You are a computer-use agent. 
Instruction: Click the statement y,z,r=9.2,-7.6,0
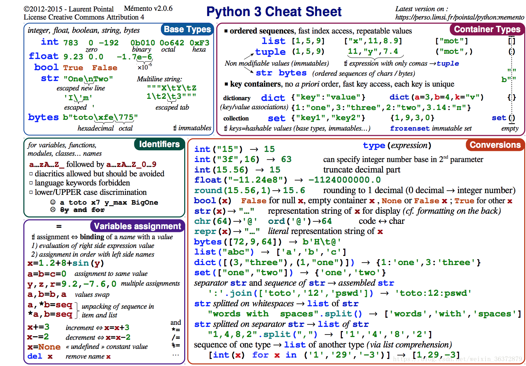pos(72,284)
